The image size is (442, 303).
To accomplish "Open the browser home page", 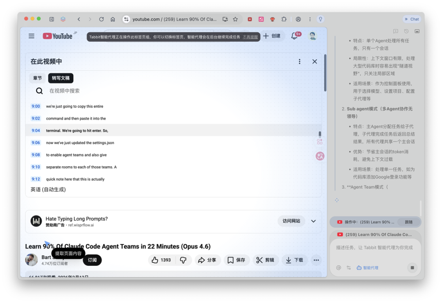I will click(x=113, y=19).
